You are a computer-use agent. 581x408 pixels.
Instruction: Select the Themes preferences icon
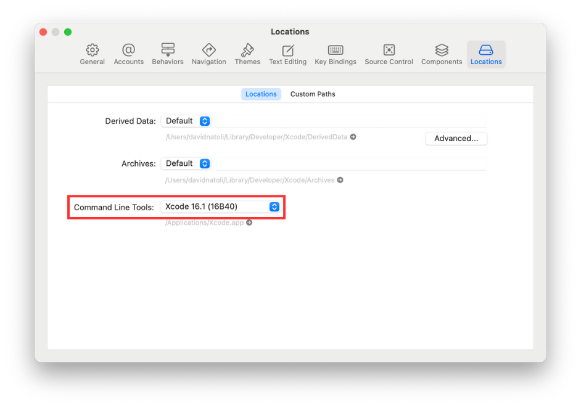click(247, 54)
